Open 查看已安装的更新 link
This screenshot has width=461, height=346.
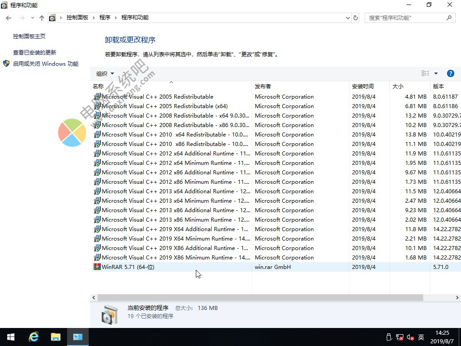coord(35,53)
